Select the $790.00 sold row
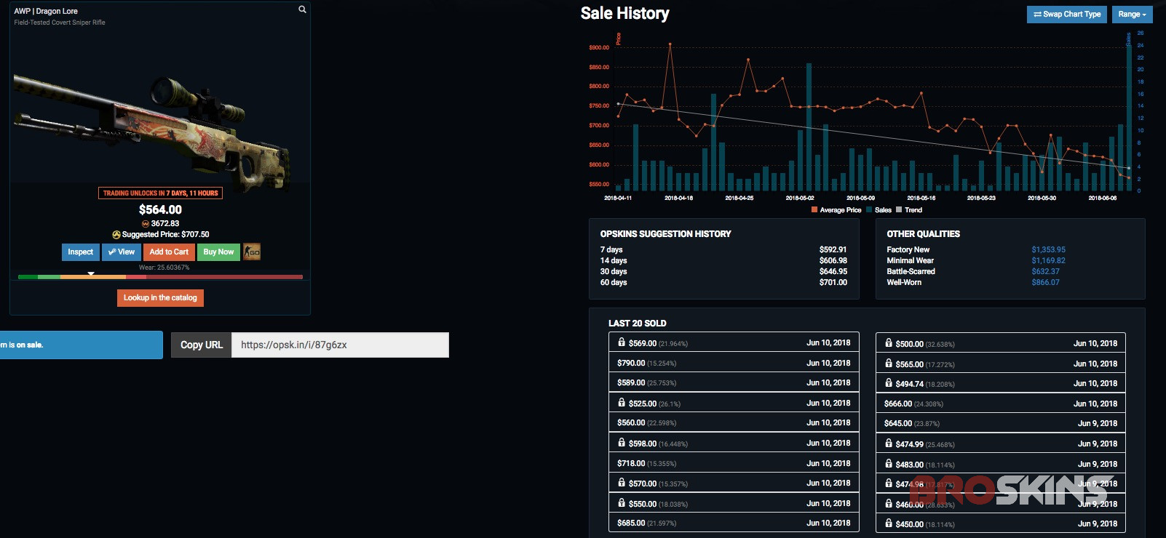This screenshot has width=1166, height=538. 734,363
